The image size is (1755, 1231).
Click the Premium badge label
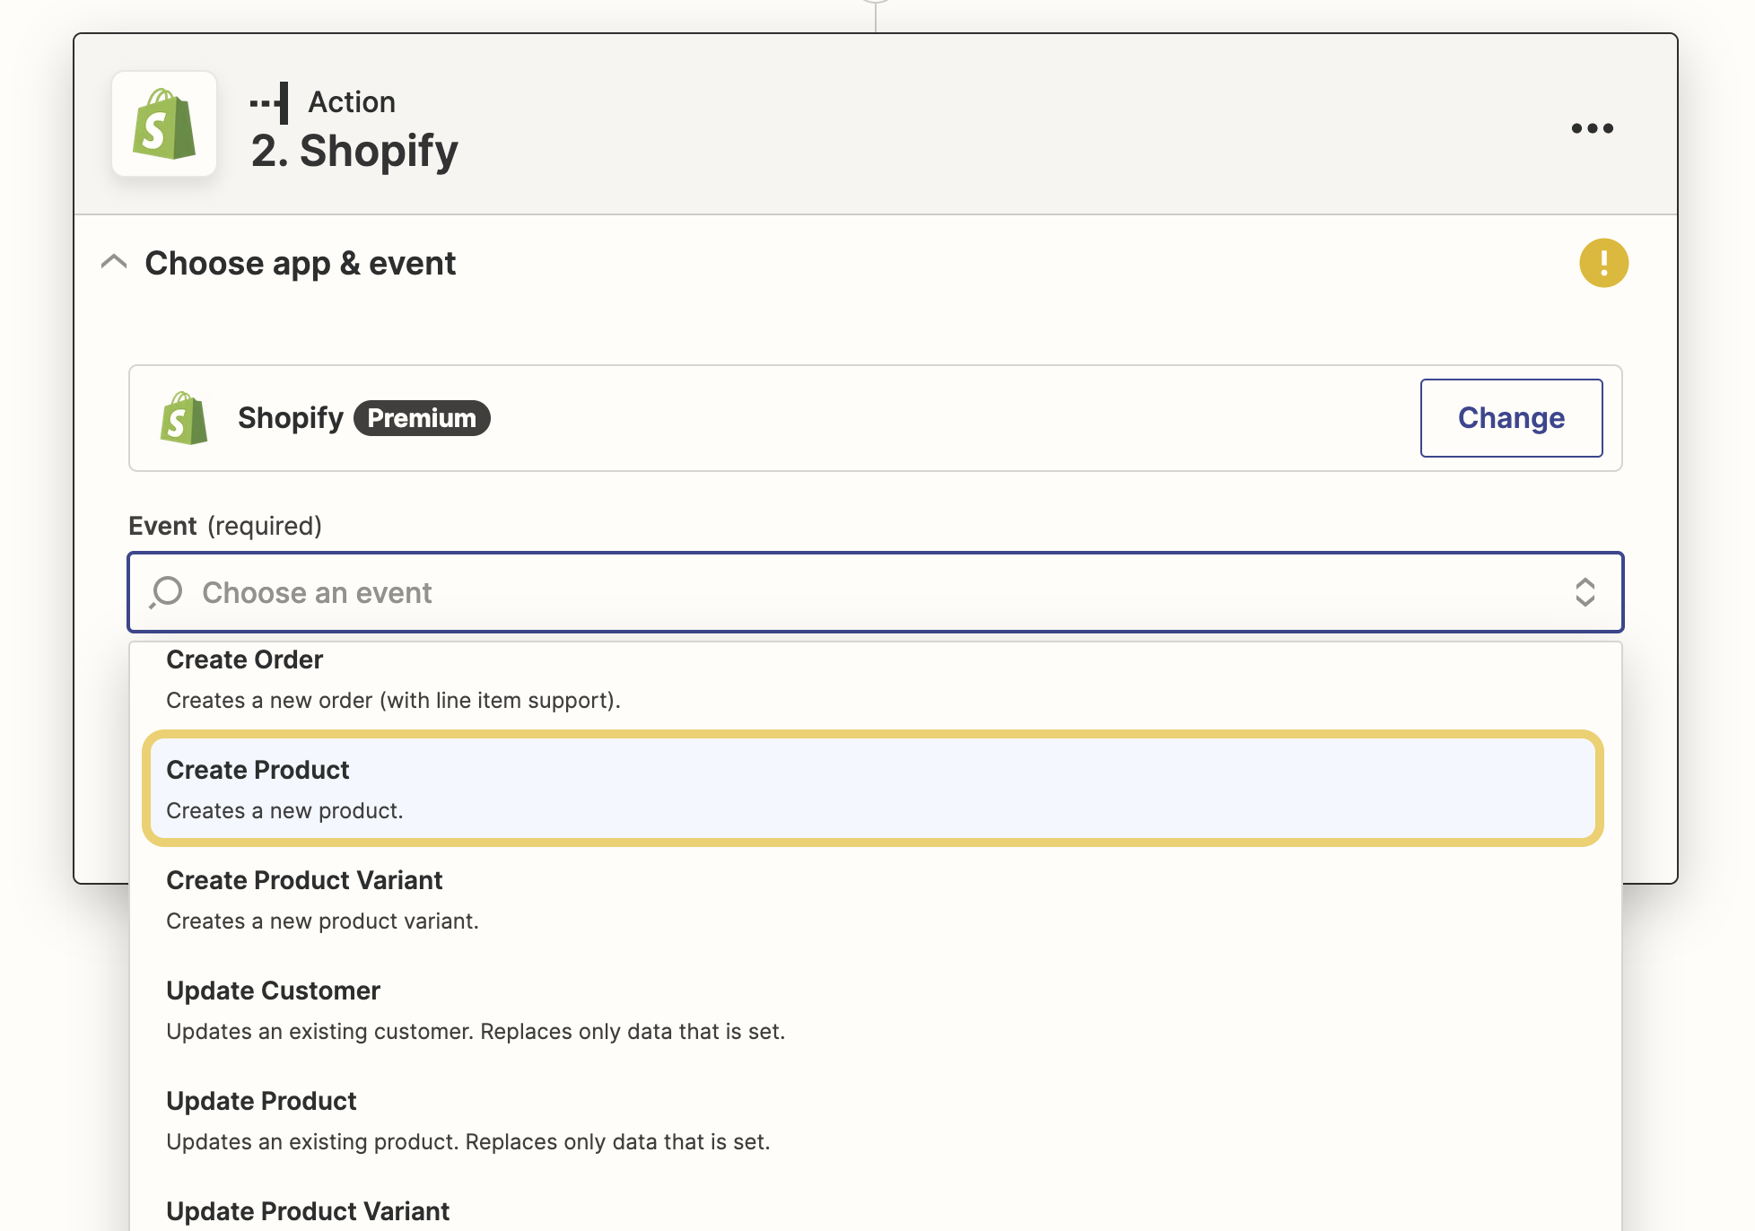point(422,418)
